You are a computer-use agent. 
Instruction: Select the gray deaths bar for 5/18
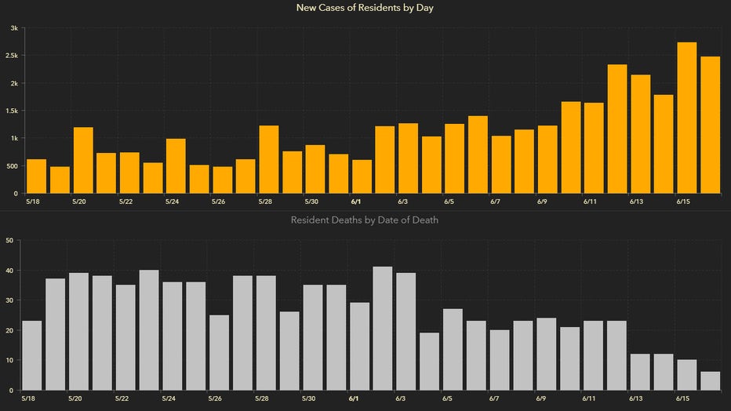point(31,355)
